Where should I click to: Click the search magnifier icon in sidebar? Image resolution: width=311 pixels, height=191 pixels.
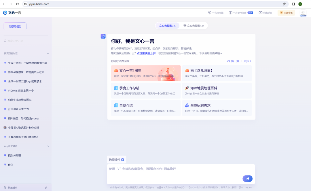5,41
